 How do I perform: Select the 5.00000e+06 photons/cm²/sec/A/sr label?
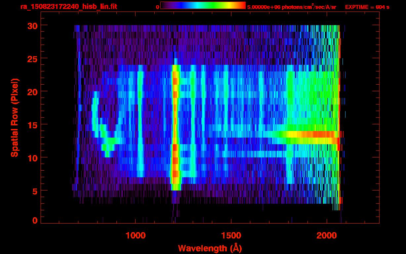(x=291, y=7)
